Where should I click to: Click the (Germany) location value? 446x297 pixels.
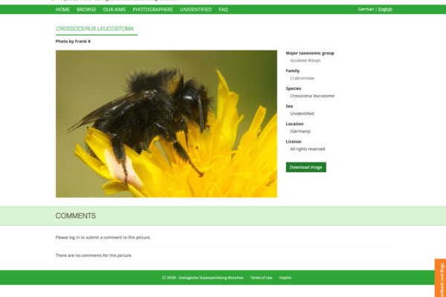point(300,131)
